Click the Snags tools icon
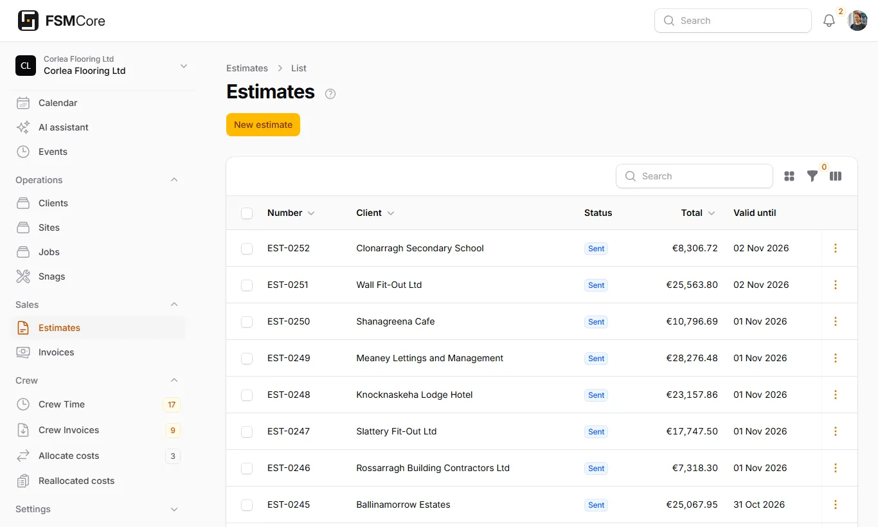This screenshot has height=527, width=878. tap(23, 276)
